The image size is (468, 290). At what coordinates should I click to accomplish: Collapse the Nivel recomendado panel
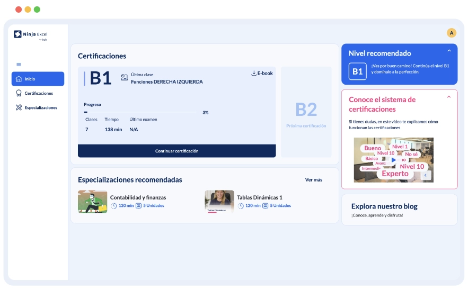(449, 51)
